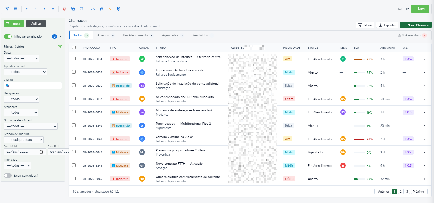Go to last page with double-chevron icon
Screen dimensions: 434x203
click(53, 9)
